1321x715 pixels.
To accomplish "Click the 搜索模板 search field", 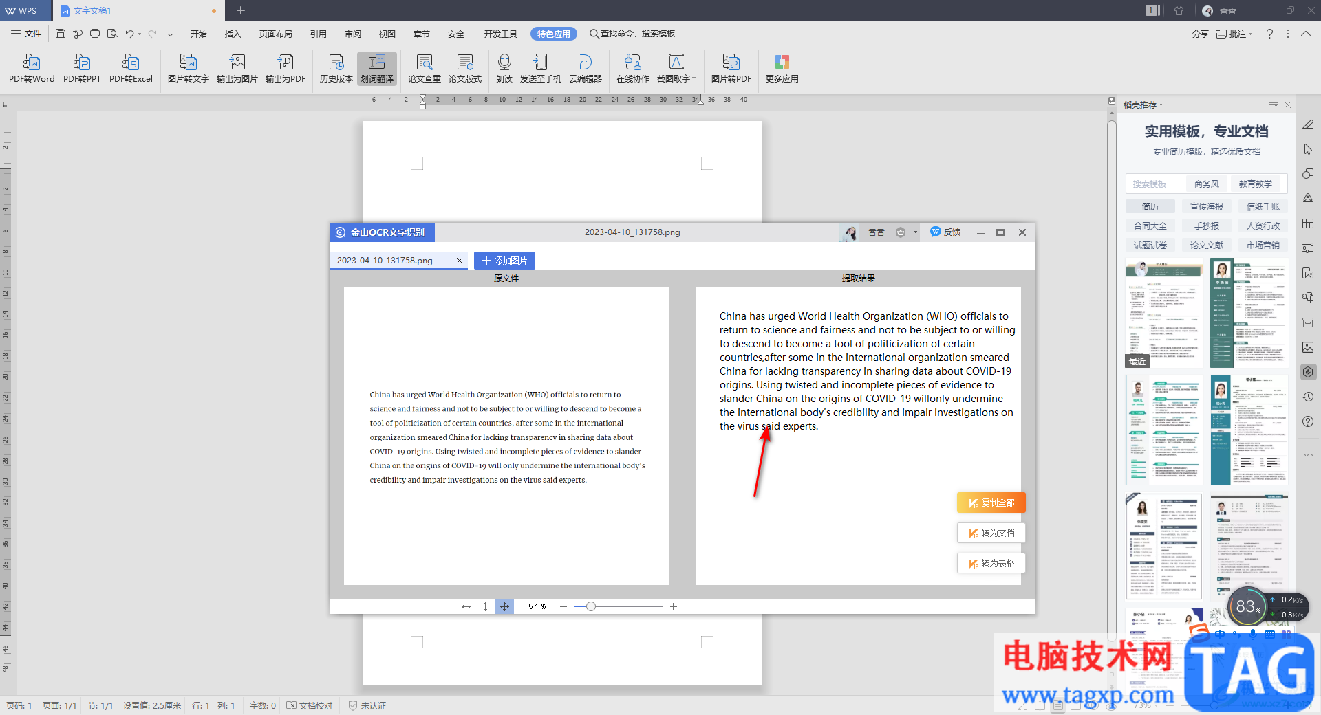I will (1156, 184).
